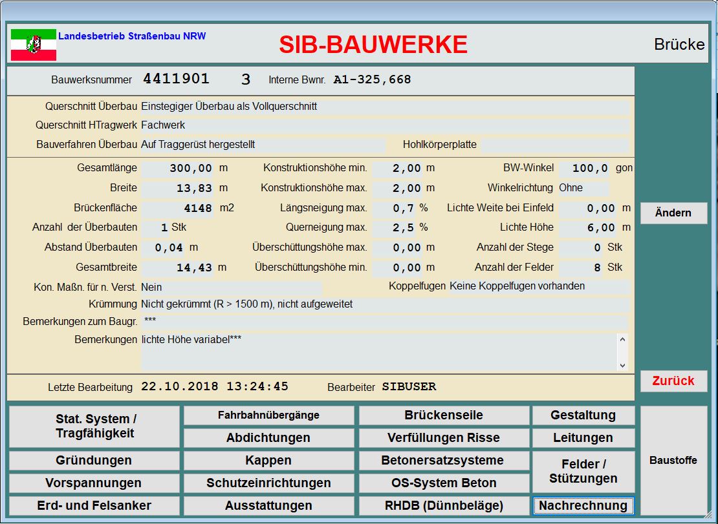The height and width of the screenshot is (524, 718).
Task: Open the Brückenseile section
Action: tap(444, 415)
